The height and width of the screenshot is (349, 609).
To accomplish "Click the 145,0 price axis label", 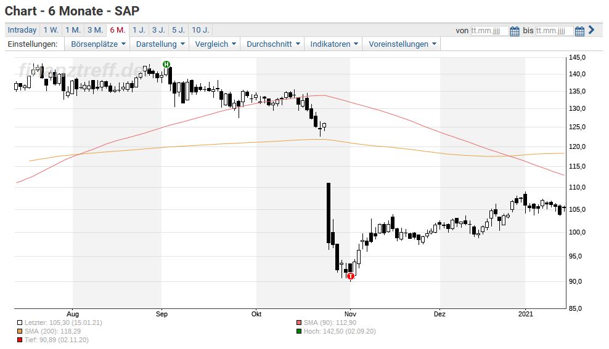I will (x=577, y=57).
